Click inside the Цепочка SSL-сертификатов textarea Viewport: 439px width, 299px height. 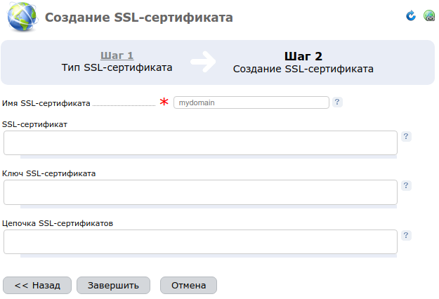(x=200, y=242)
